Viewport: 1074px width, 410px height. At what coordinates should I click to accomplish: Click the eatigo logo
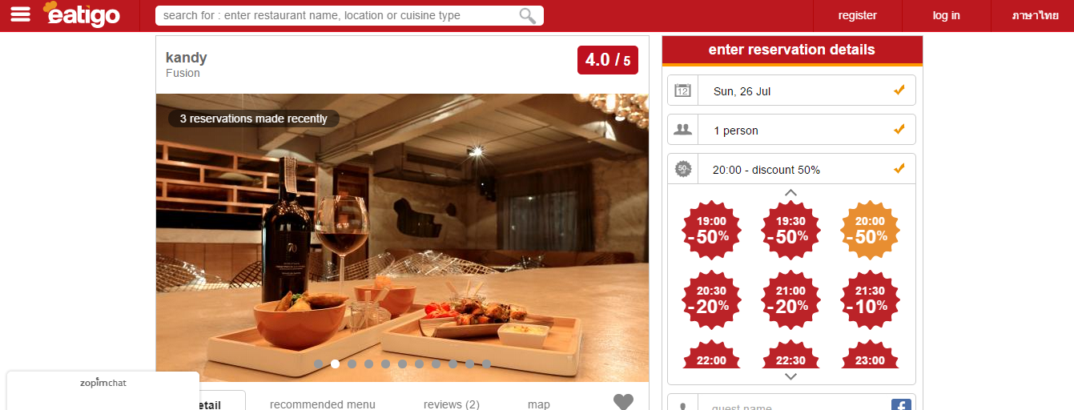(x=82, y=14)
